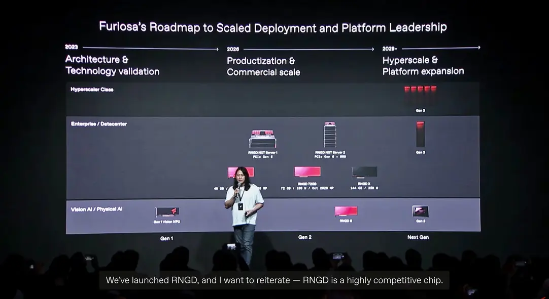Viewport: 549px width, 299px height.
Task: Select the 'Gen 2' label below the chart
Action: click(x=304, y=237)
